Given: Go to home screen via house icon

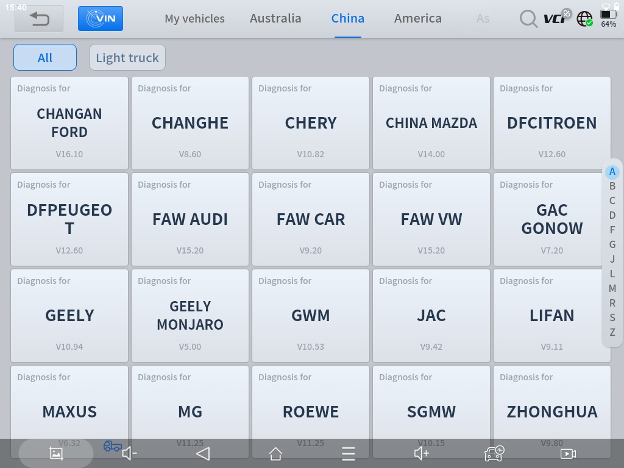Looking at the screenshot, I should [275, 453].
